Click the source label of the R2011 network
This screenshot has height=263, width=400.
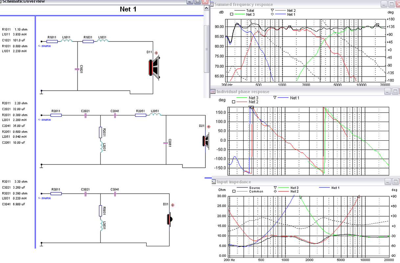coord(45,120)
